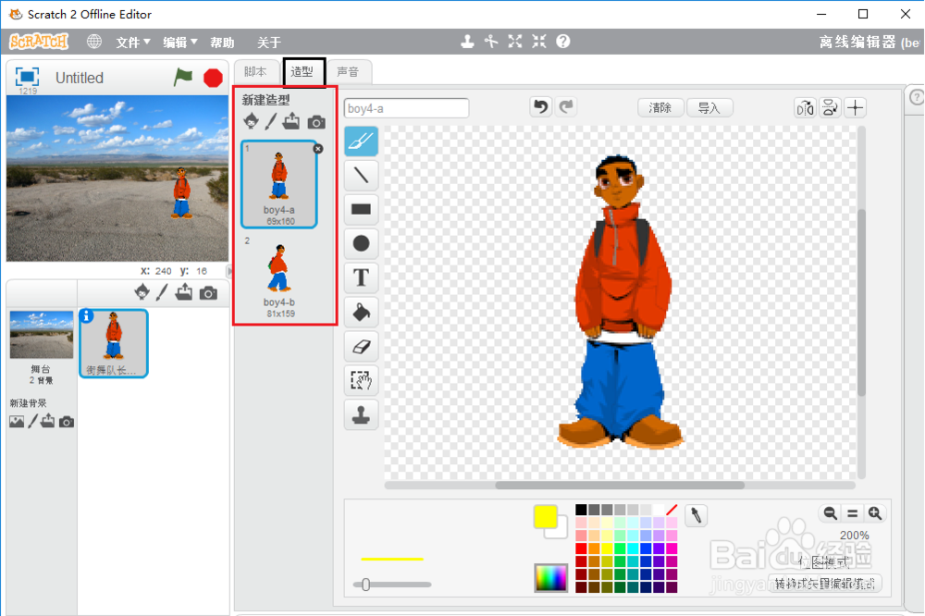Screen dimensions: 925x616
Task: Take new costume from camera
Action: click(316, 122)
